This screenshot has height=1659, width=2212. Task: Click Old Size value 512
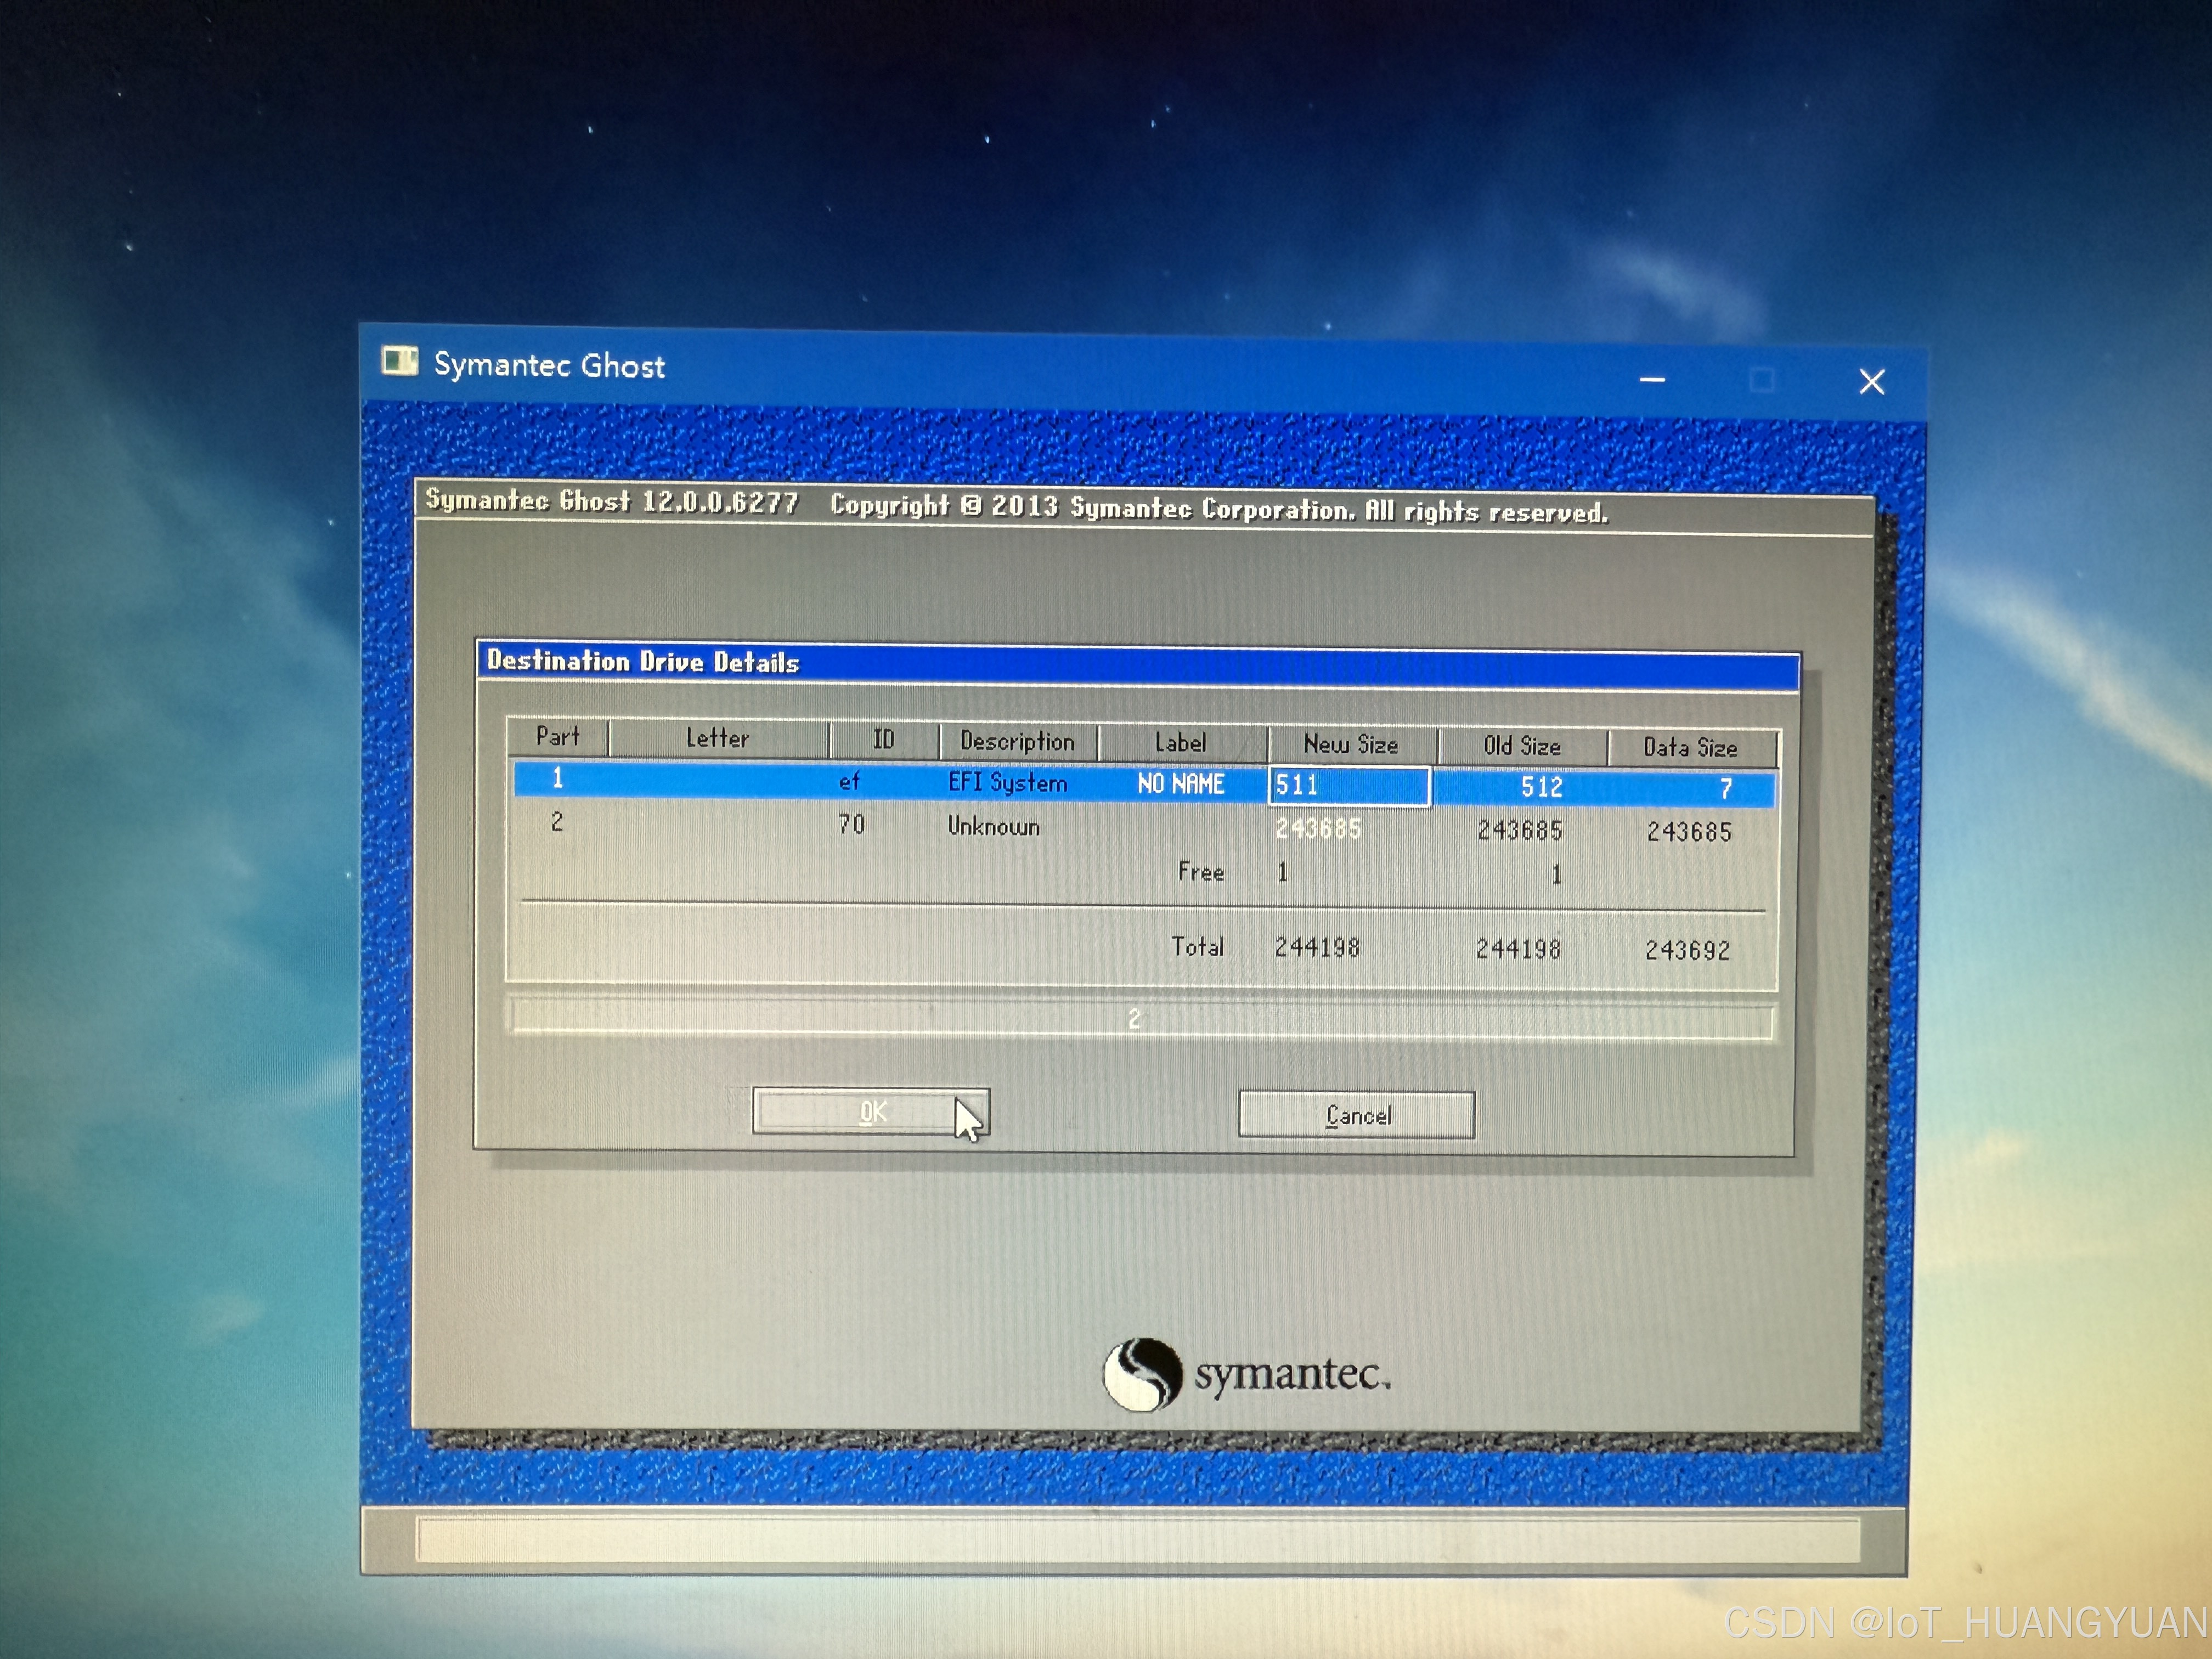[1541, 787]
